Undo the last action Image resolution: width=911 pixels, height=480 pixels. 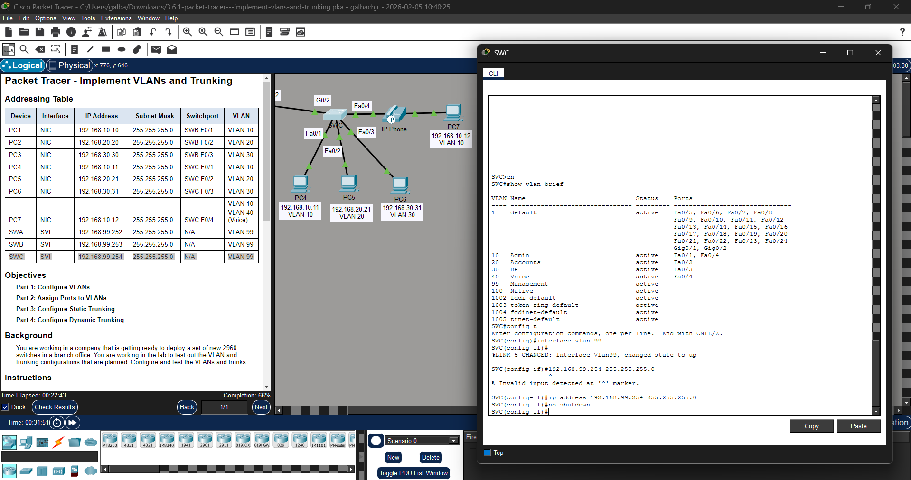pos(153,32)
